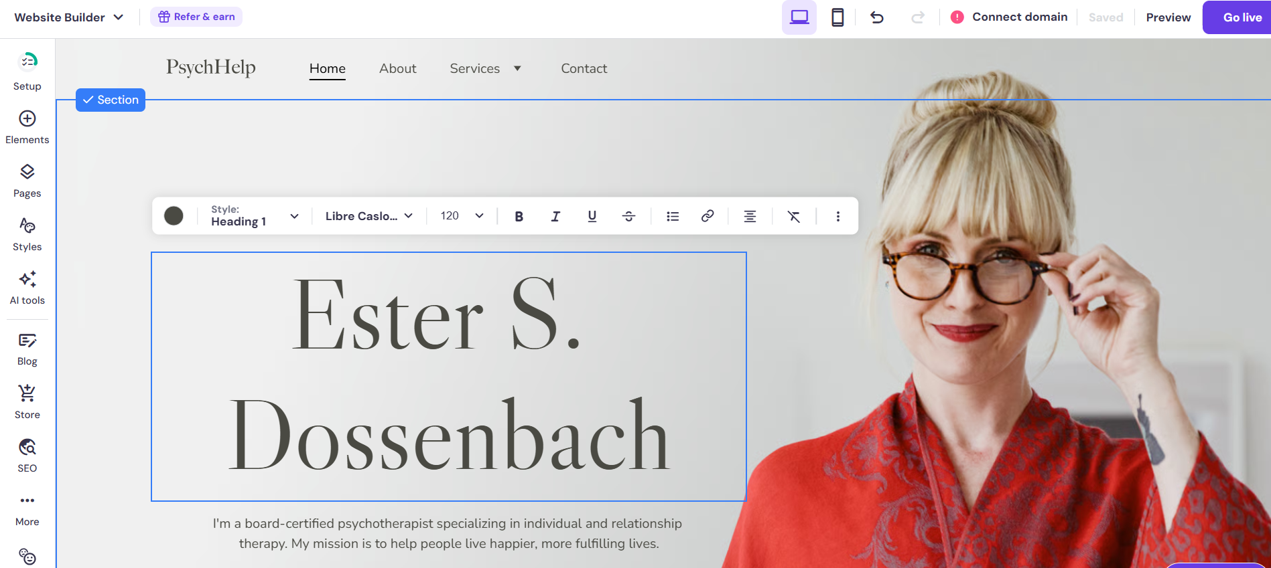This screenshot has width=1271, height=568.
Task: Open the Store panel
Action: point(27,402)
